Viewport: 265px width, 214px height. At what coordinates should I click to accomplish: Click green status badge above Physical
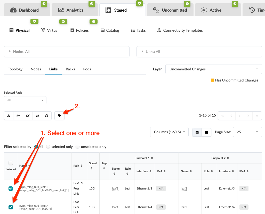click(x=35, y=21)
